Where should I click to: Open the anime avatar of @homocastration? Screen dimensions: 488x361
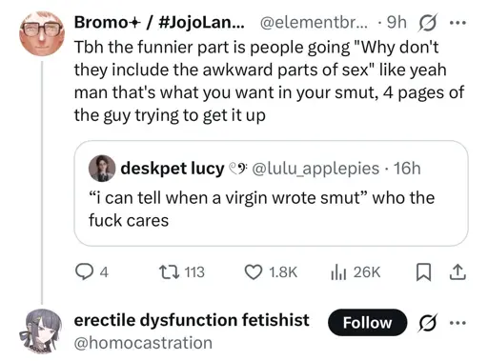pyautogui.click(x=42, y=331)
